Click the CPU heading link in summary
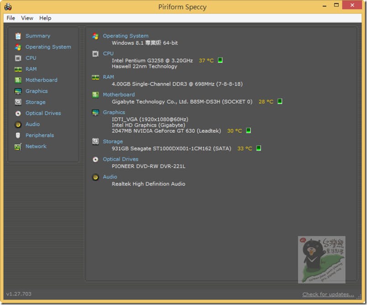 coord(108,53)
